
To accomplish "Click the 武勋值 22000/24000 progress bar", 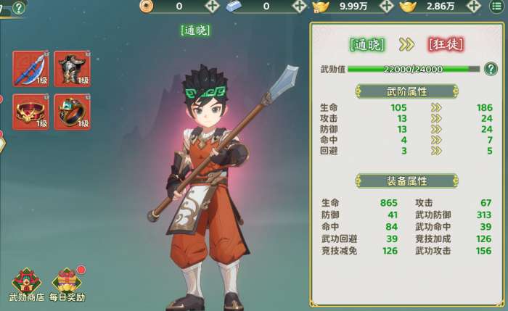I will coord(414,69).
